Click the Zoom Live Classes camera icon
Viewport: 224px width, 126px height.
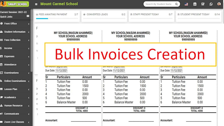pos(1,122)
